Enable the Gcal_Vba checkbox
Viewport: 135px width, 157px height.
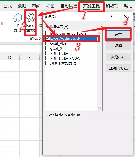click(x=47, y=43)
